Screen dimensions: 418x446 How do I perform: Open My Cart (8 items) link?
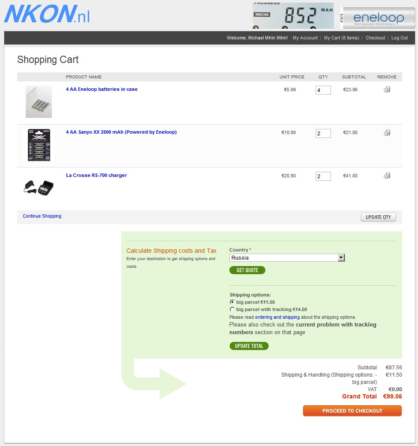(x=341, y=38)
